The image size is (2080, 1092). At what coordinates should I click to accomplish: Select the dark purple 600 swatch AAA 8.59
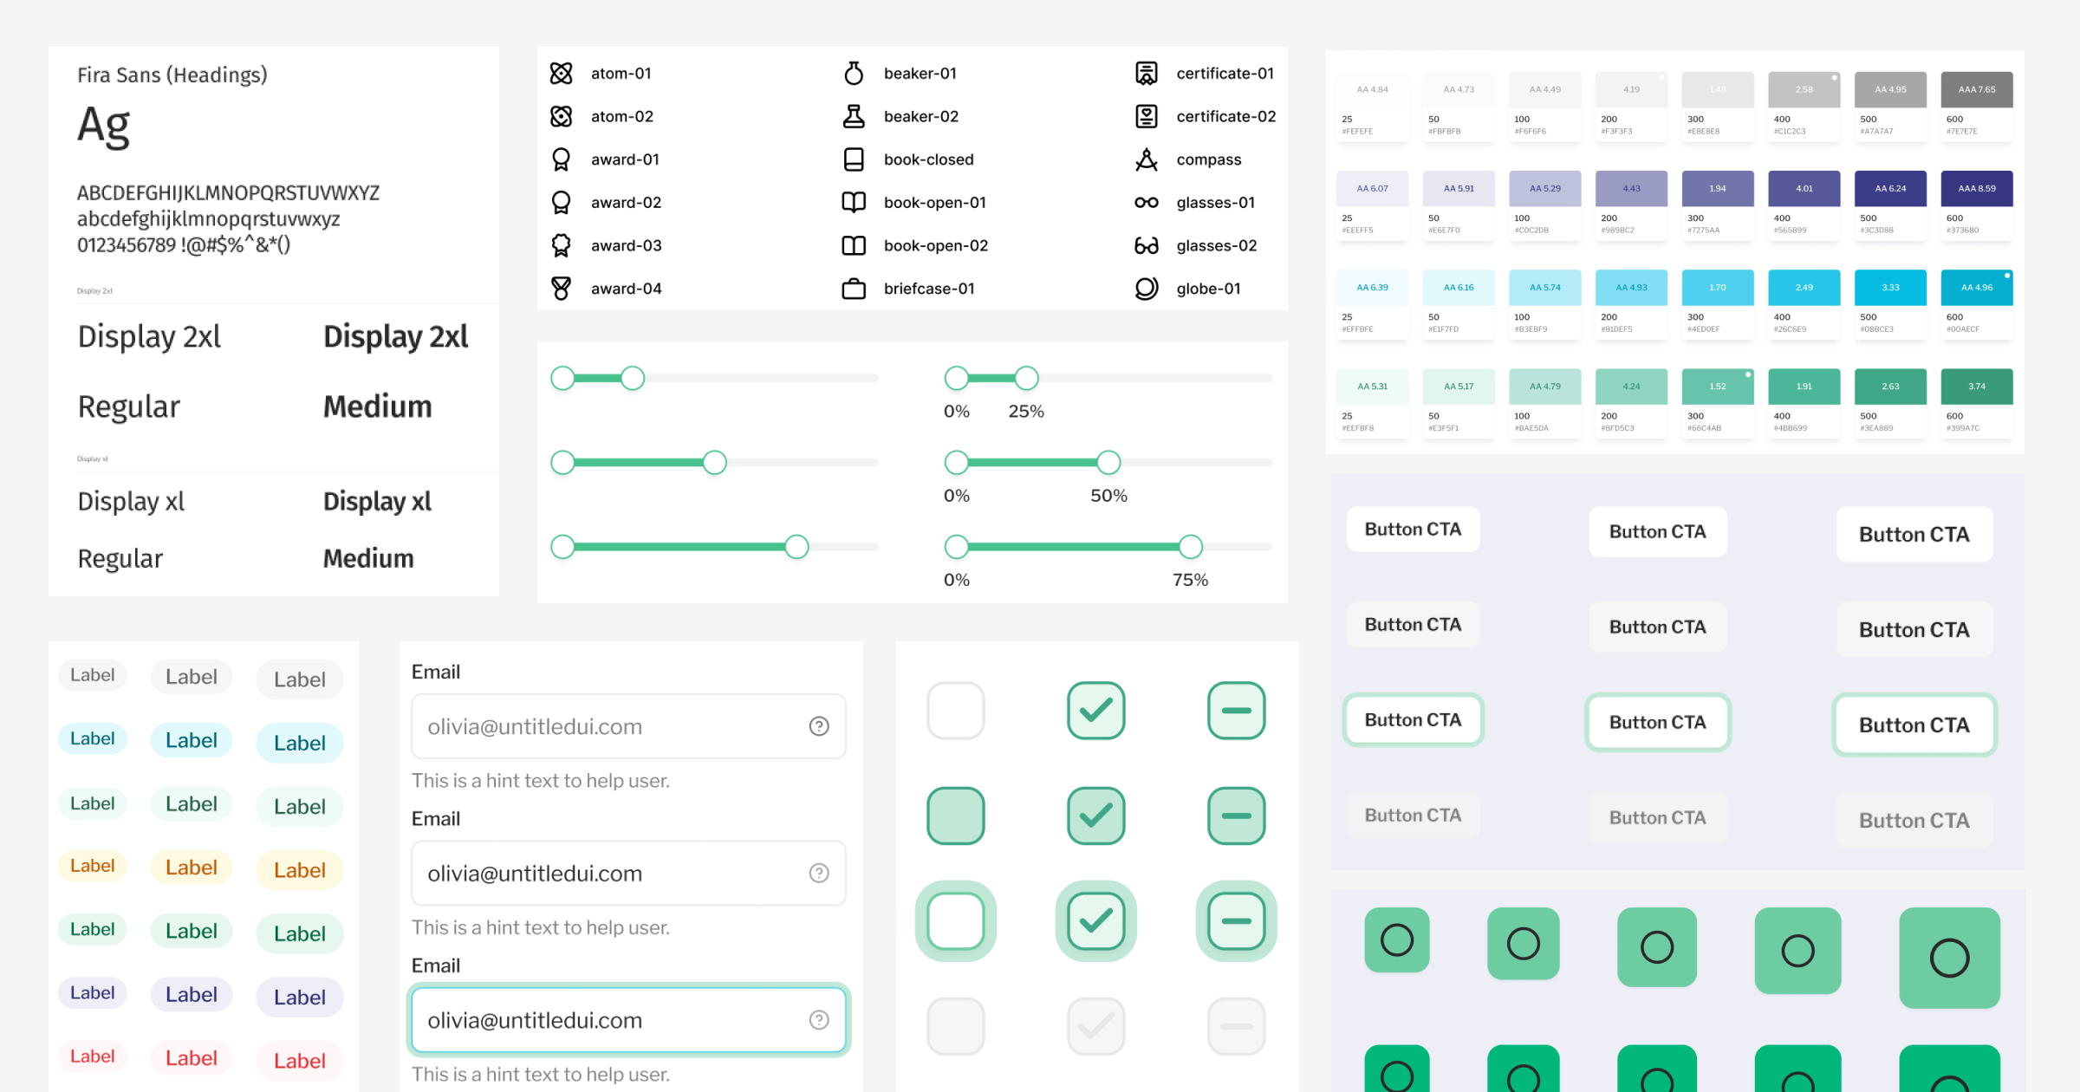coord(1976,189)
